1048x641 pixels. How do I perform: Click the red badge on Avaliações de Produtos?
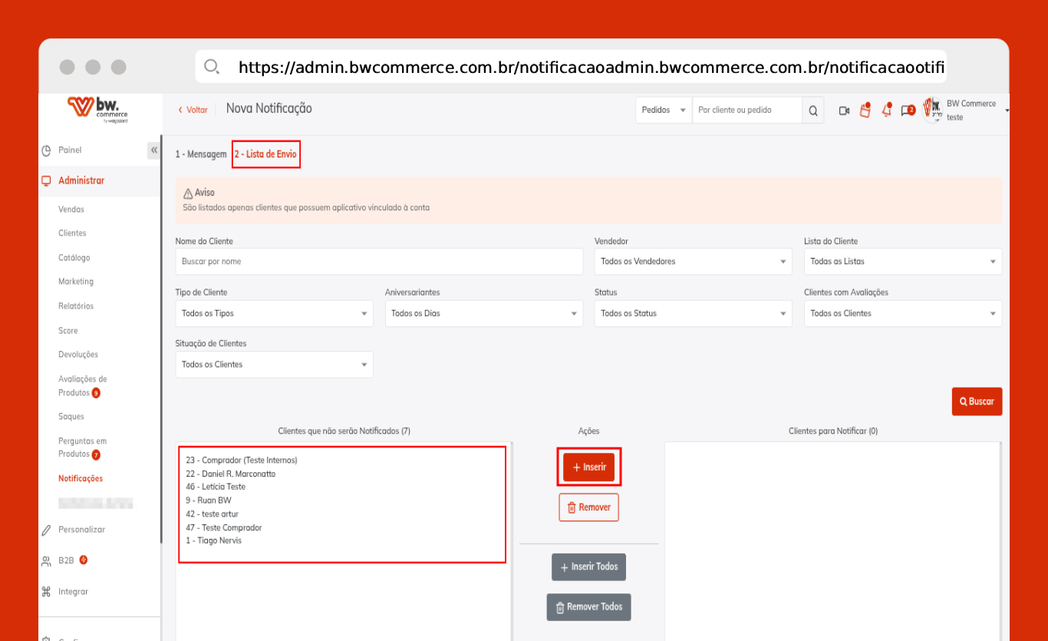coord(96,393)
